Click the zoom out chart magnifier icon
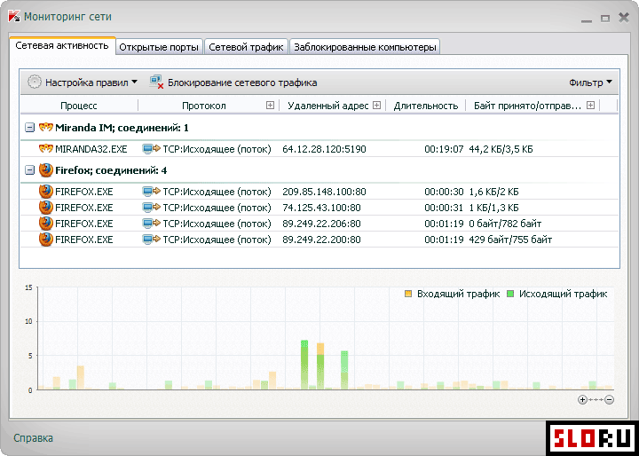 pyautogui.click(x=609, y=399)
